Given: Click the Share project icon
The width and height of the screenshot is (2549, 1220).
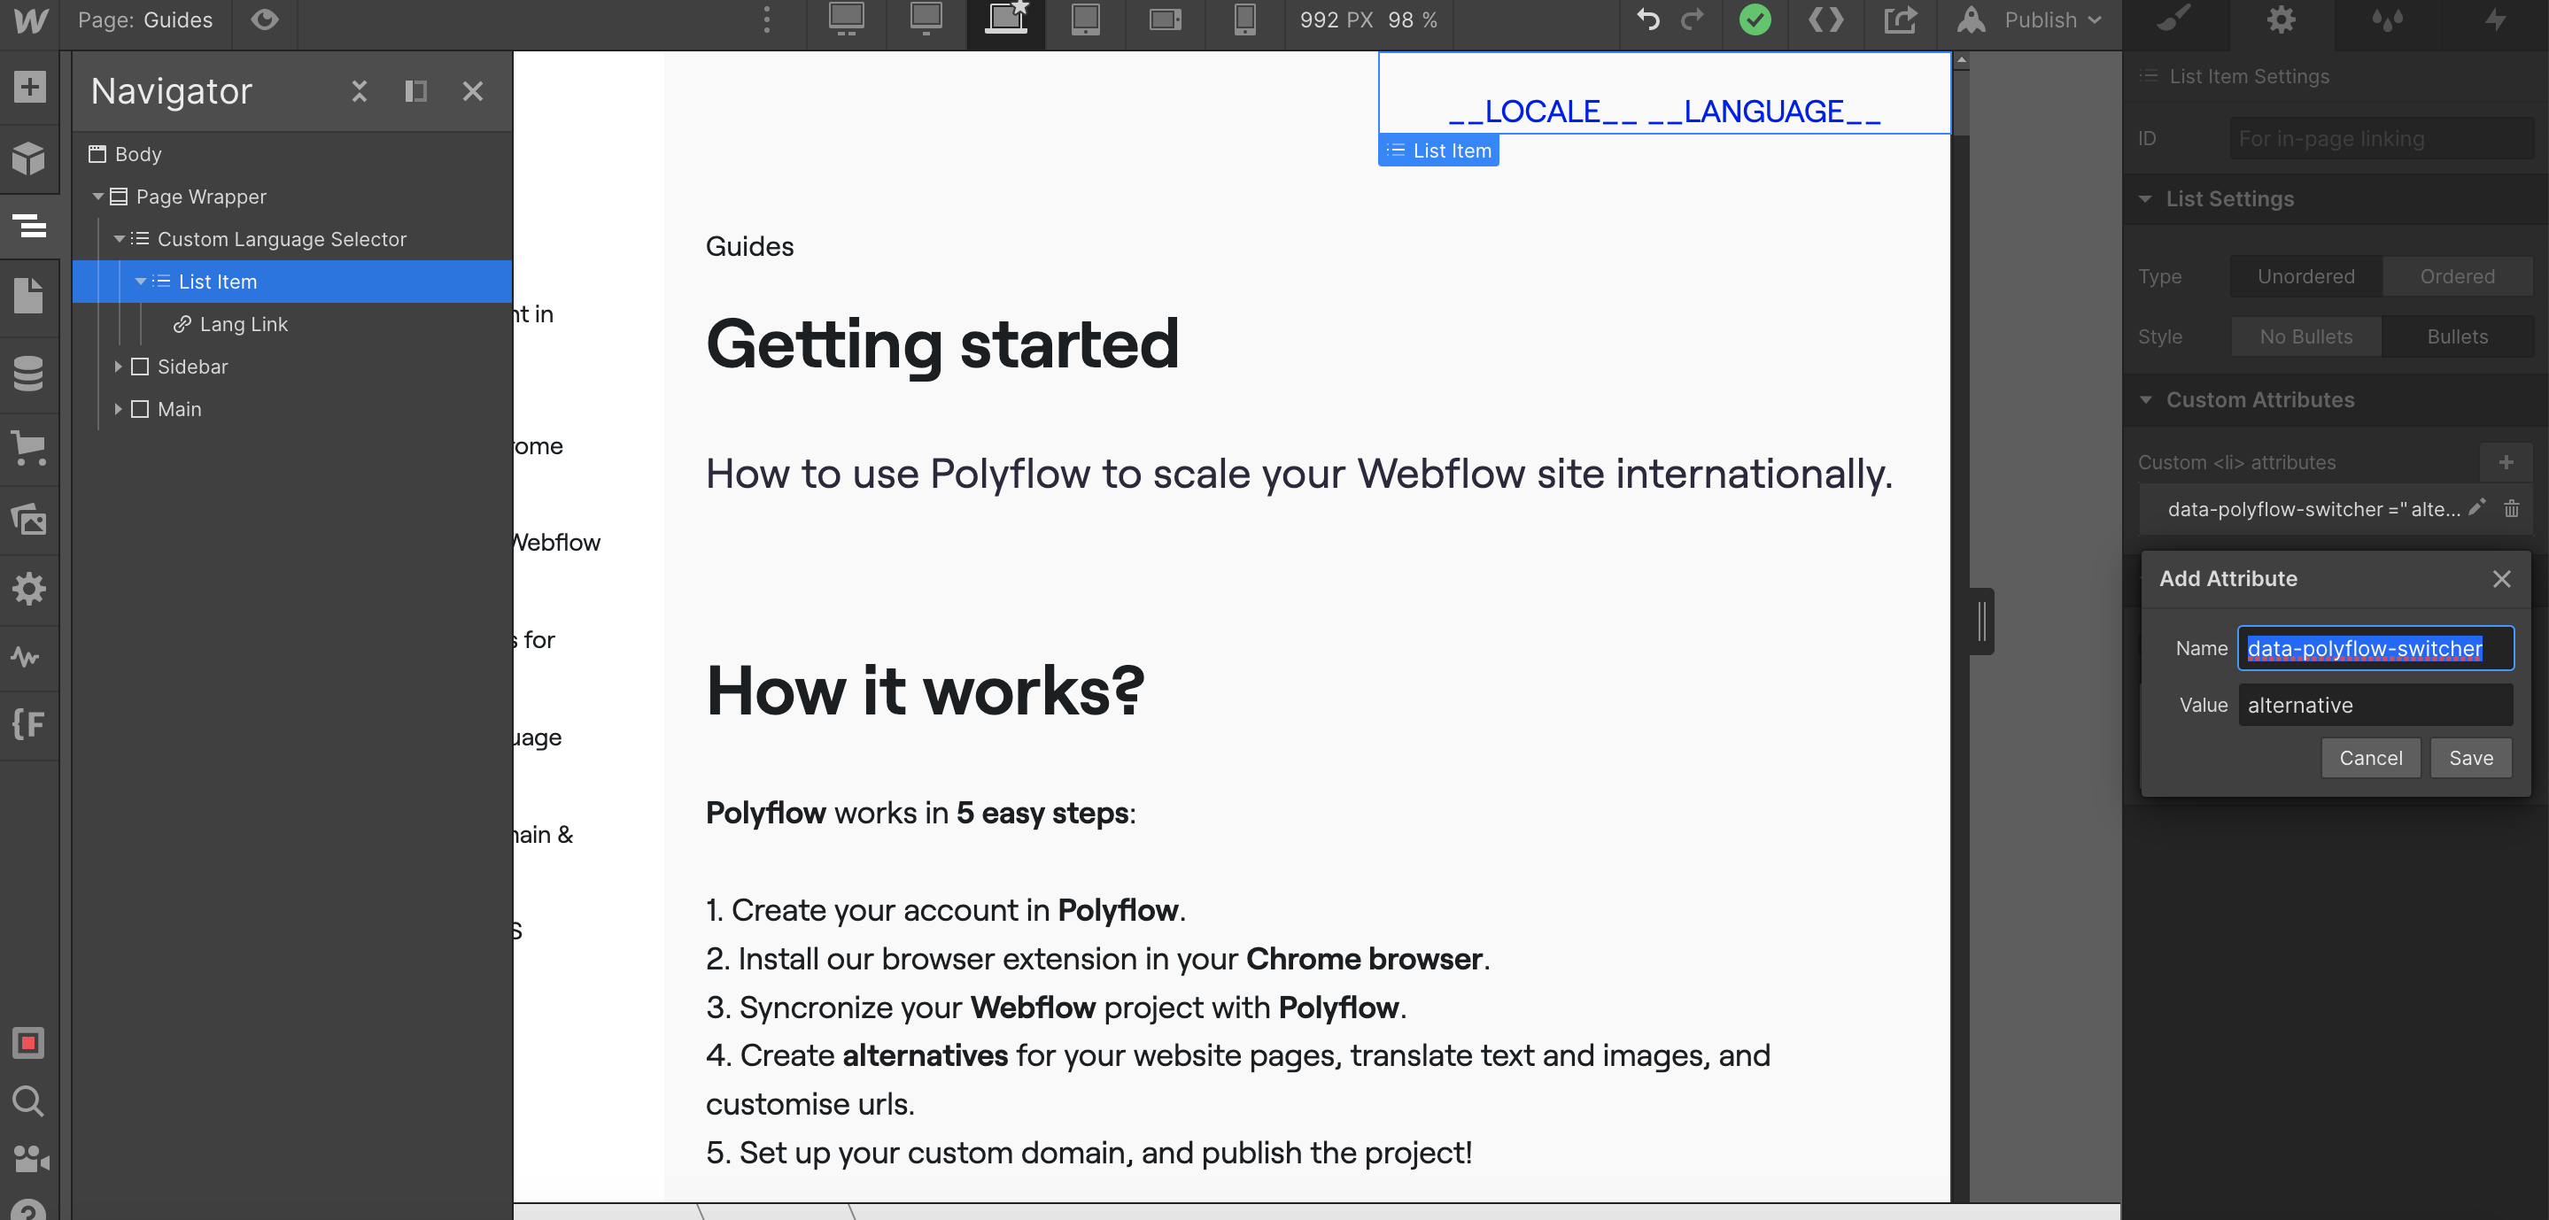Looking at the screenshot, I should pyautogui.click(x=1900, y=19).
